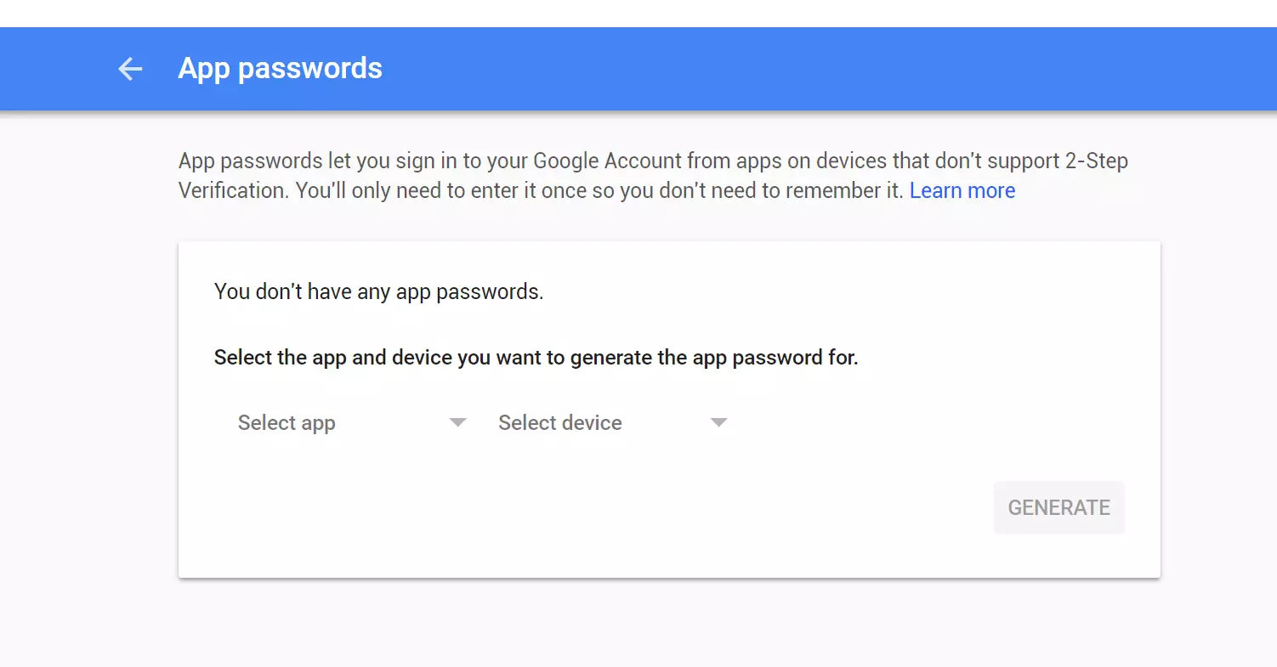Click the words 'Google Account' in the description
This screenshot has width=1277, height=667.
pos(595,161)
